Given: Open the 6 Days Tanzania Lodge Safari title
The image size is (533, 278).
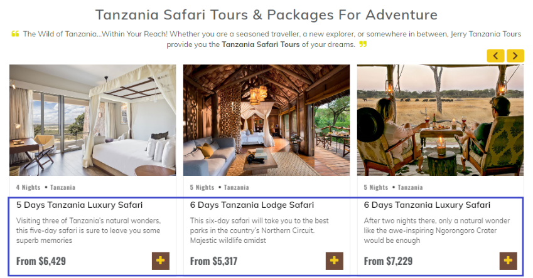Looking at the screenshot, I should (252, 205).
